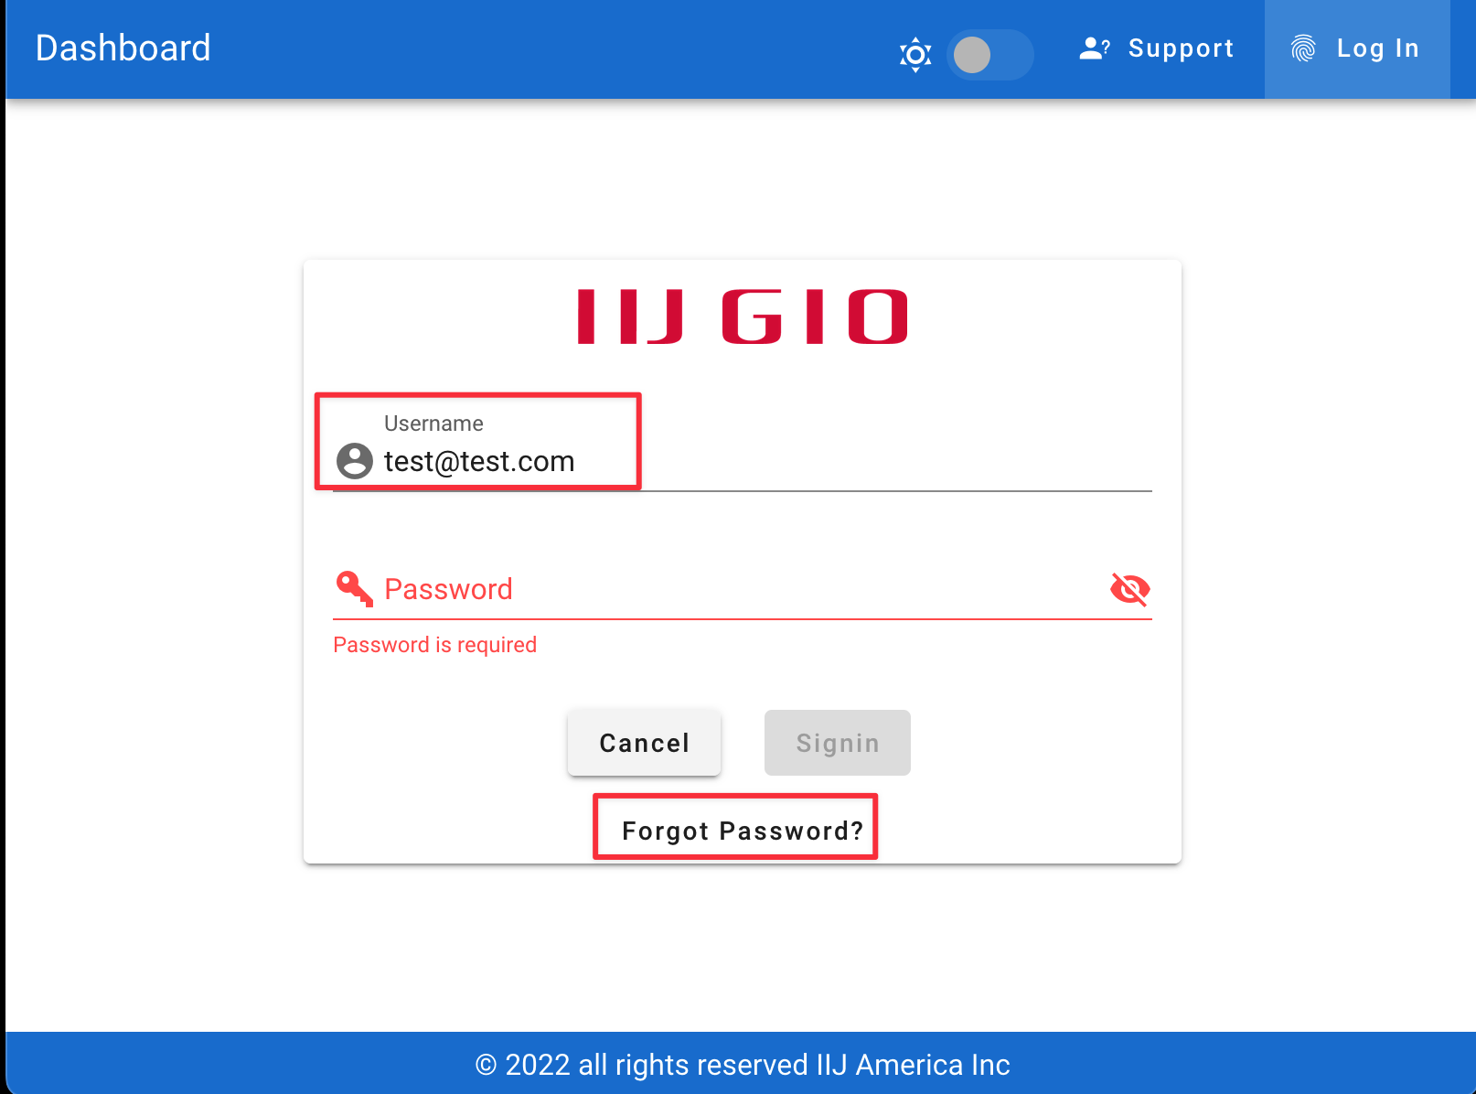This screenshot has height=1094, width=1476.
Task: Click the copyright footer text
Action: (743, 1065)
